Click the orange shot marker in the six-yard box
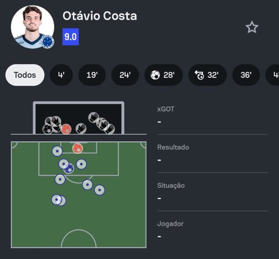Viewport: 279px width, 259px height. (x=78, y=148)
